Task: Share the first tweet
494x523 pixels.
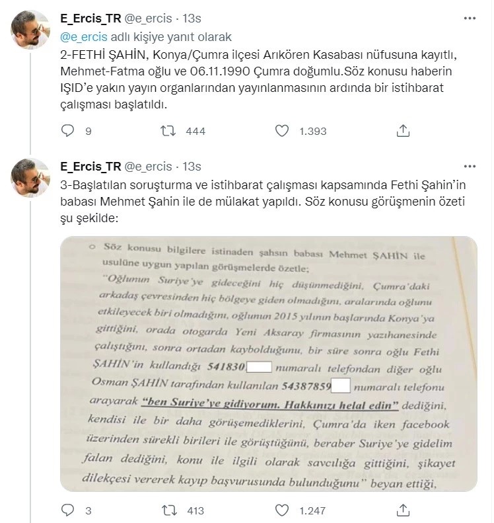Action: click(400, 131)
